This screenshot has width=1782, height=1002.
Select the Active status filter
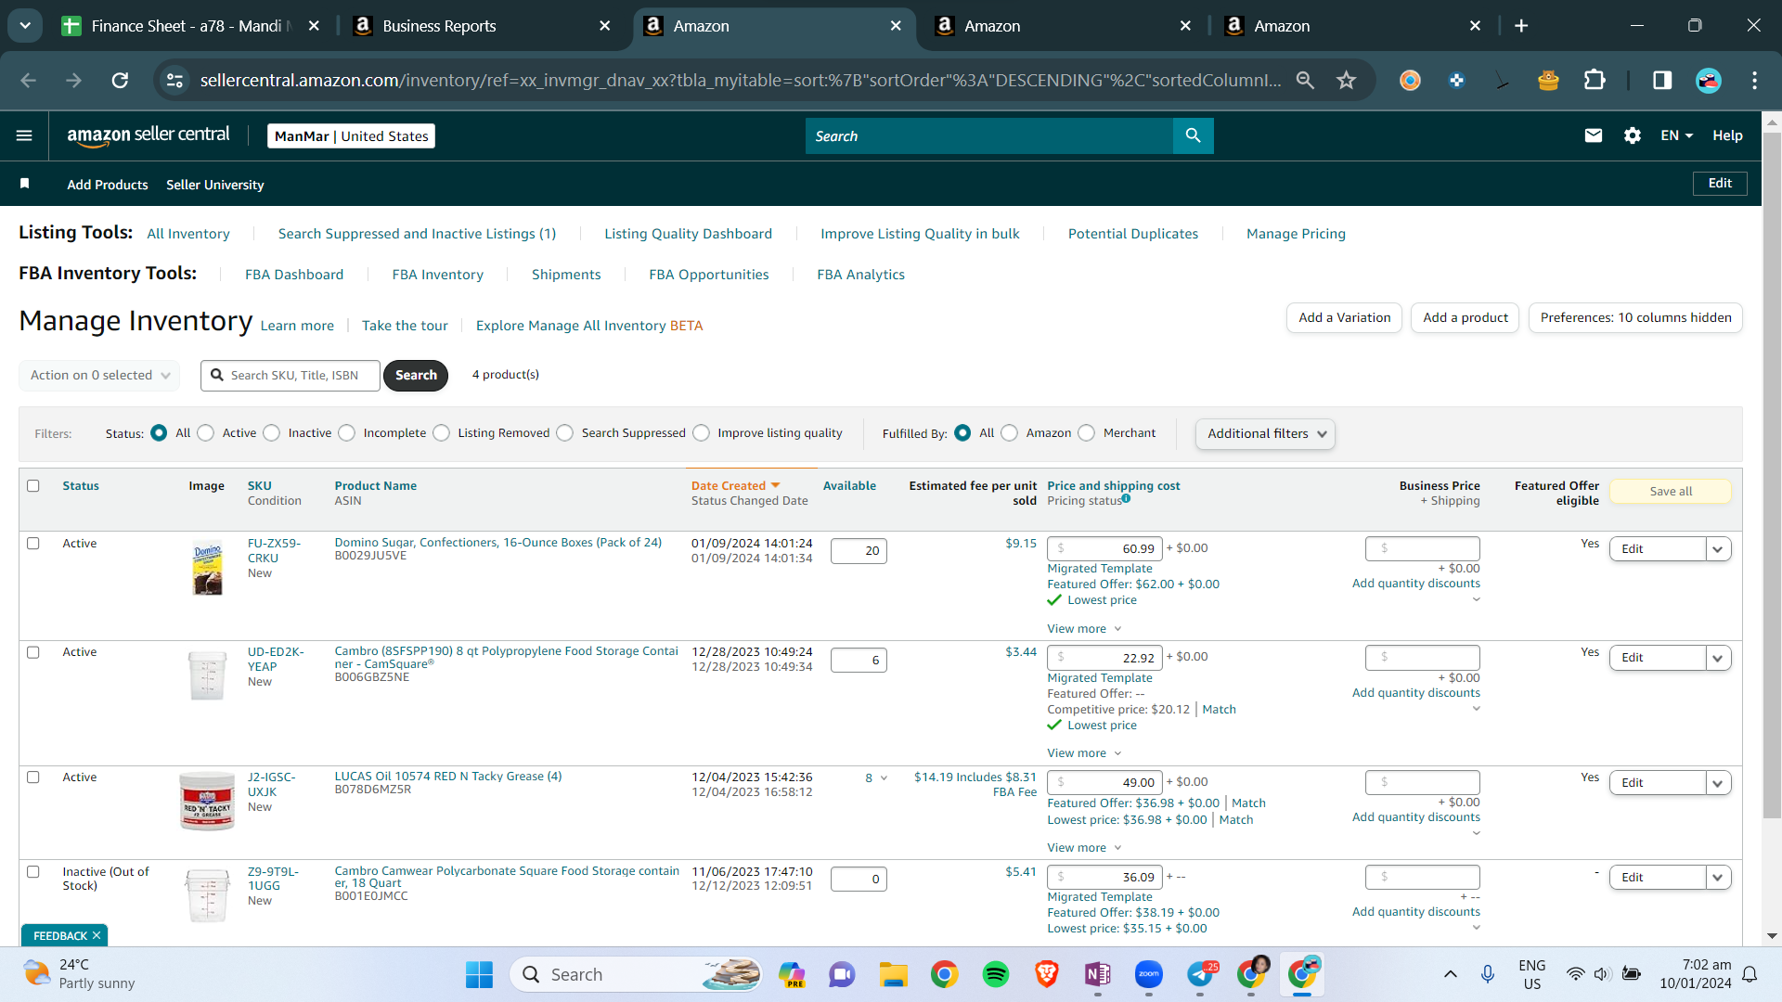coord(206,433)
